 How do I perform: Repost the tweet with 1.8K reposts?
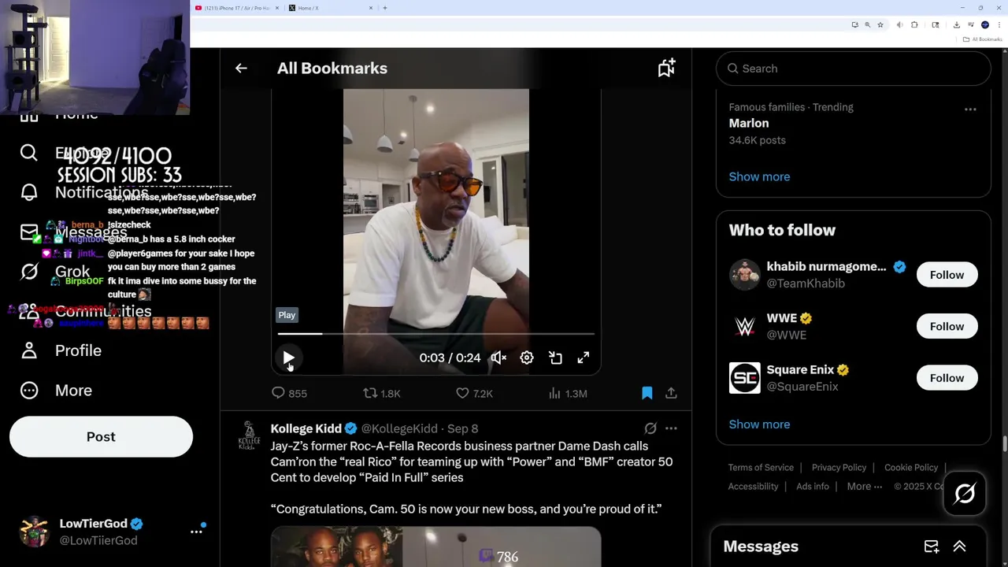(x=381, y=393)
